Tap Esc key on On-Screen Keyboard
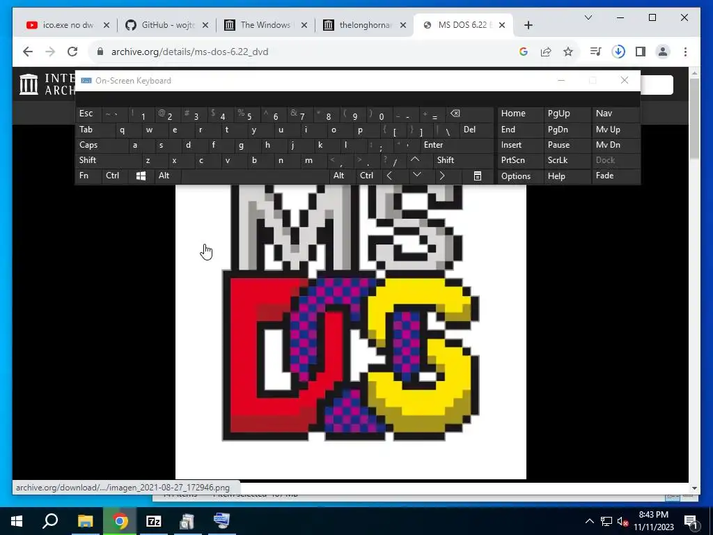This screenshot has width=713, height=535. [88, 114]
